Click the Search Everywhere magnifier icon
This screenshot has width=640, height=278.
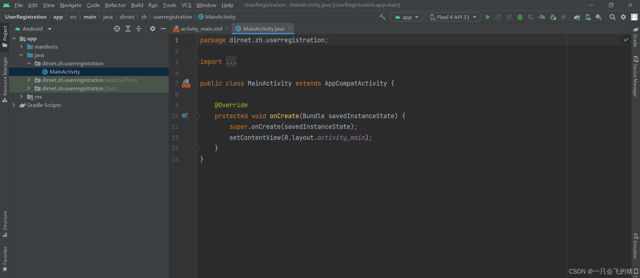612,17
